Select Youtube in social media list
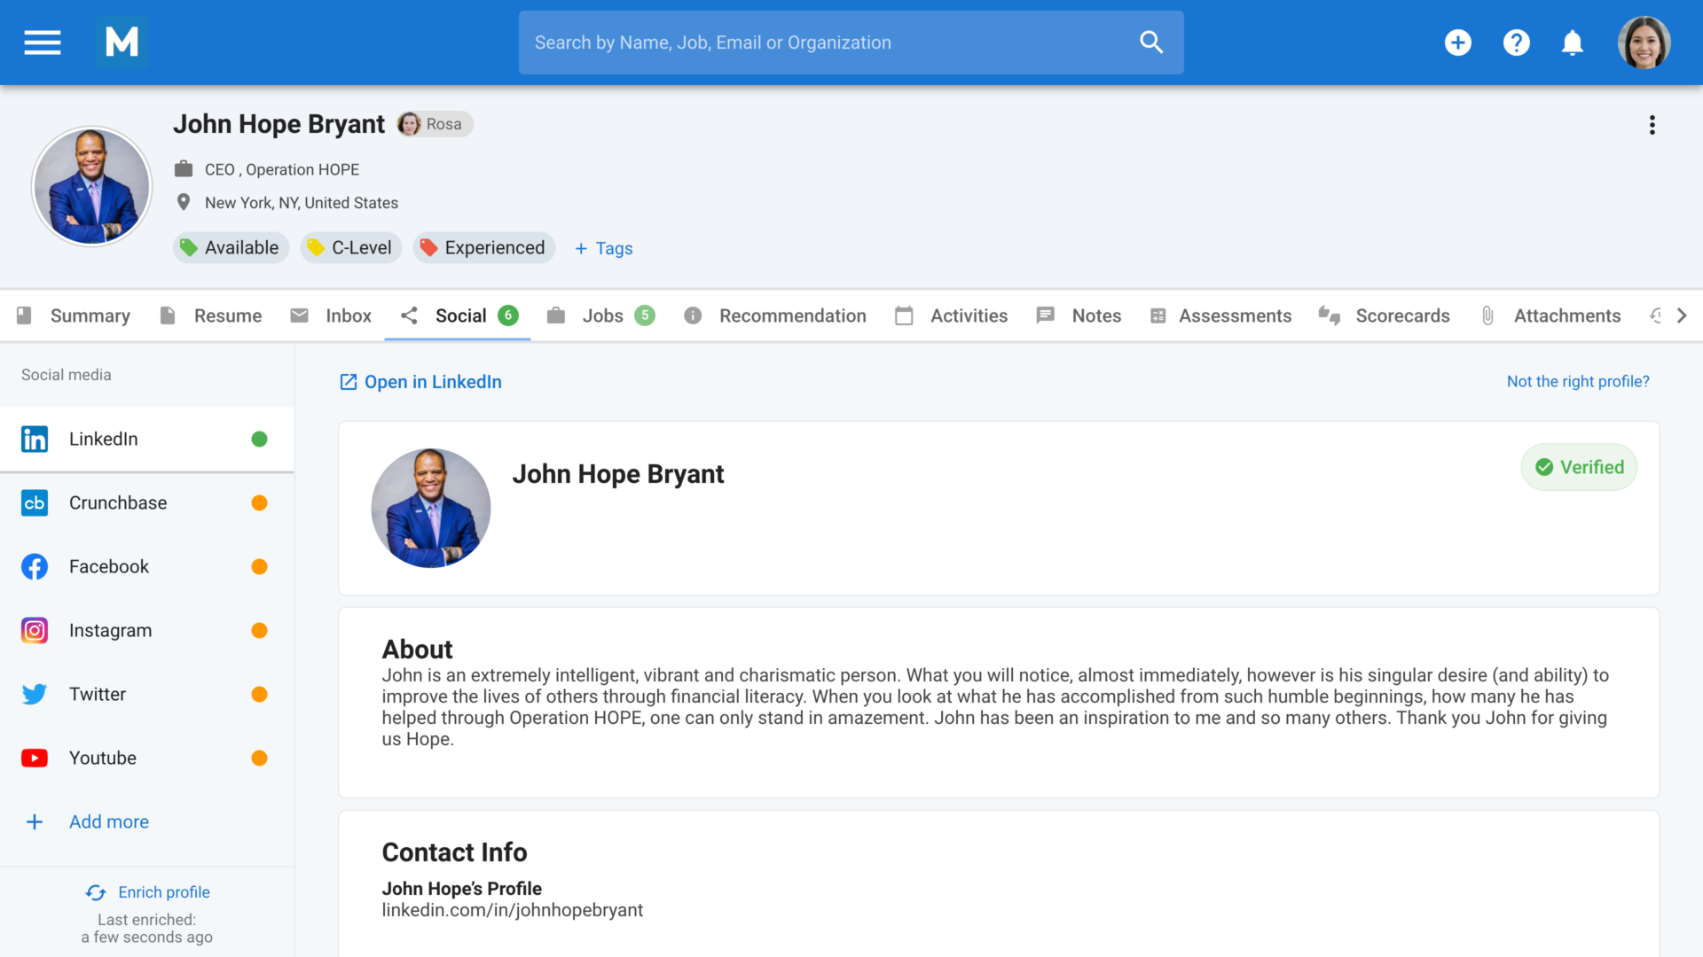The width and height of the screenshot is (1703, 957). click(x=102, y=758)
